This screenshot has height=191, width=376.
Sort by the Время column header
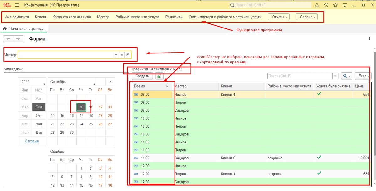(152, 86)
